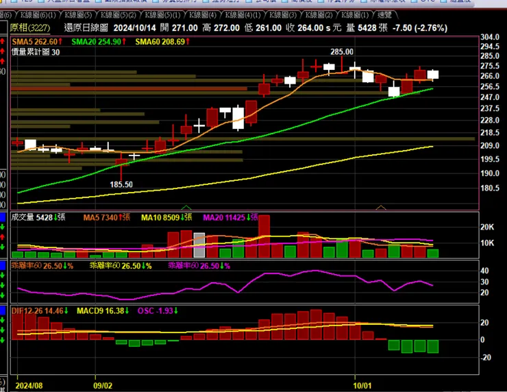This screenshot has width=507, height=392.
Task: Click the DIF12-26 14.46 label
Action: coord(40,311)
